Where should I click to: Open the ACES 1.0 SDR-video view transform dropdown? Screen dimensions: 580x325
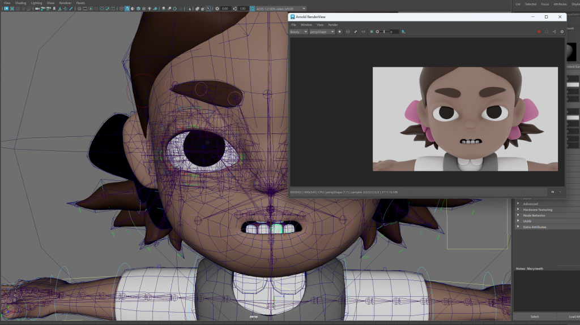pyautogui.click(x=281, y=8)
